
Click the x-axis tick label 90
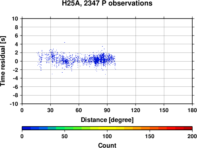107,110
